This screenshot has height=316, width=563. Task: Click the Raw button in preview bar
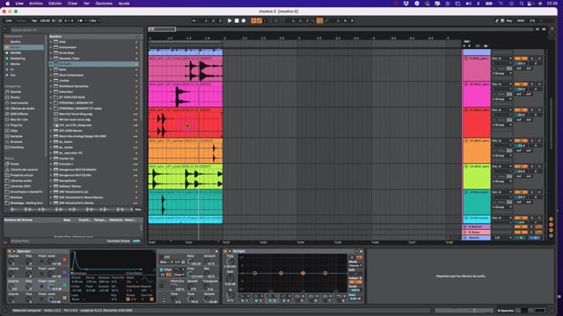(138, 209)
